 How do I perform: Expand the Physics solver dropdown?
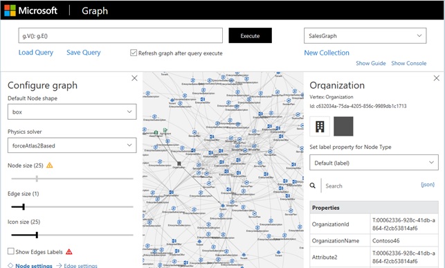(72, 145)
